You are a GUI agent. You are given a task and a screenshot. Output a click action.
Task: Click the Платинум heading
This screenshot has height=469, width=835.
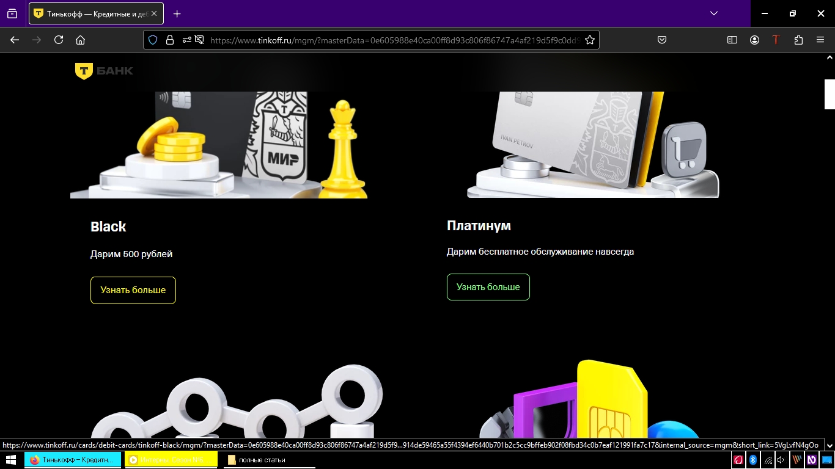[x=479, y=226]
